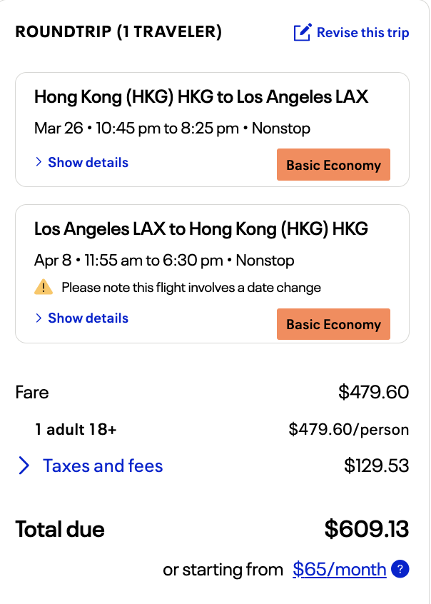Open the Taxes and fees breakdown link
The image size is (431, 604).
point(103,466)
